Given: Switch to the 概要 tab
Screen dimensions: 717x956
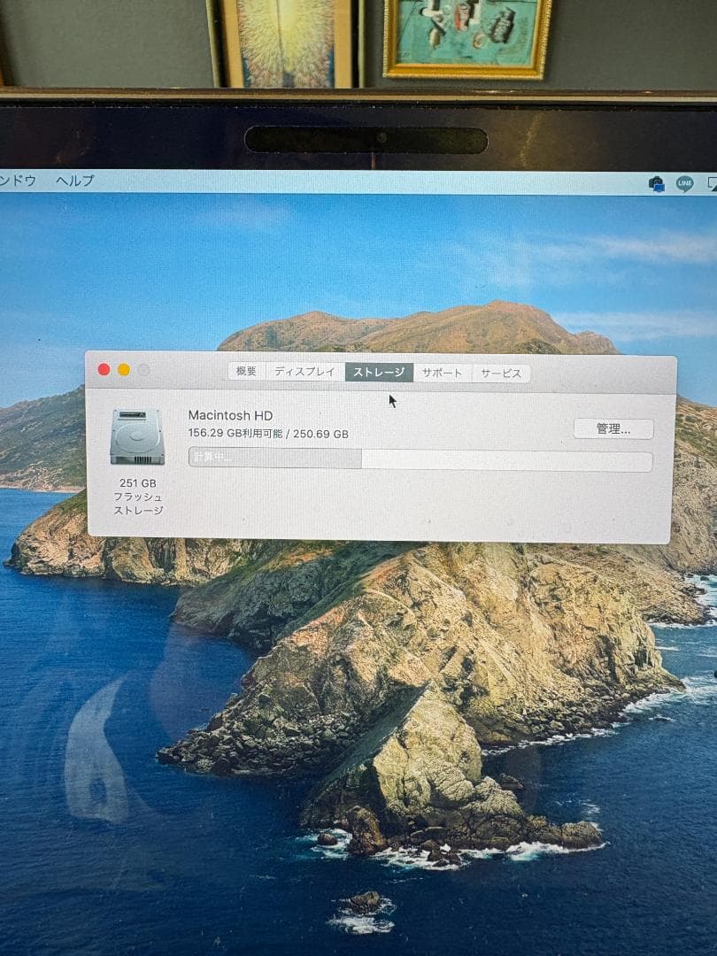Looking at the screenshot, I should [245, 372].
